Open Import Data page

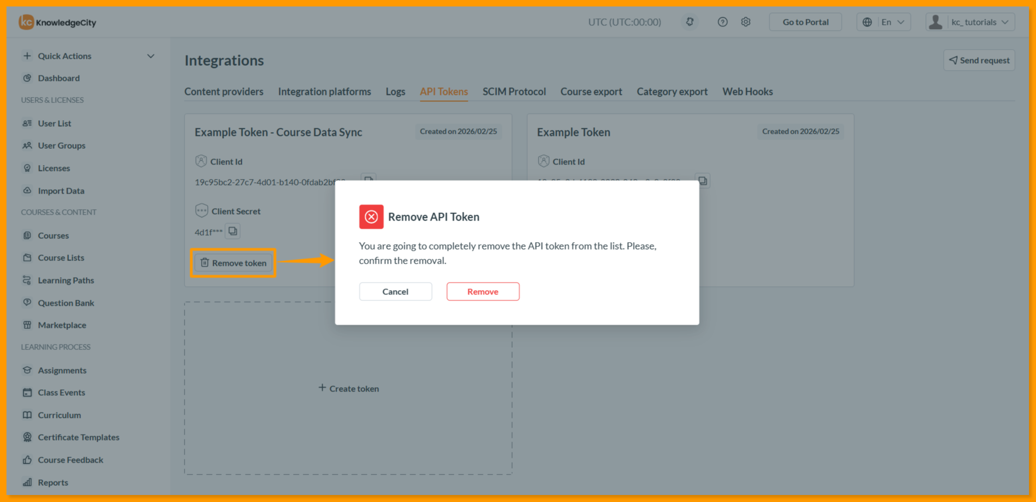click(61, 191)
